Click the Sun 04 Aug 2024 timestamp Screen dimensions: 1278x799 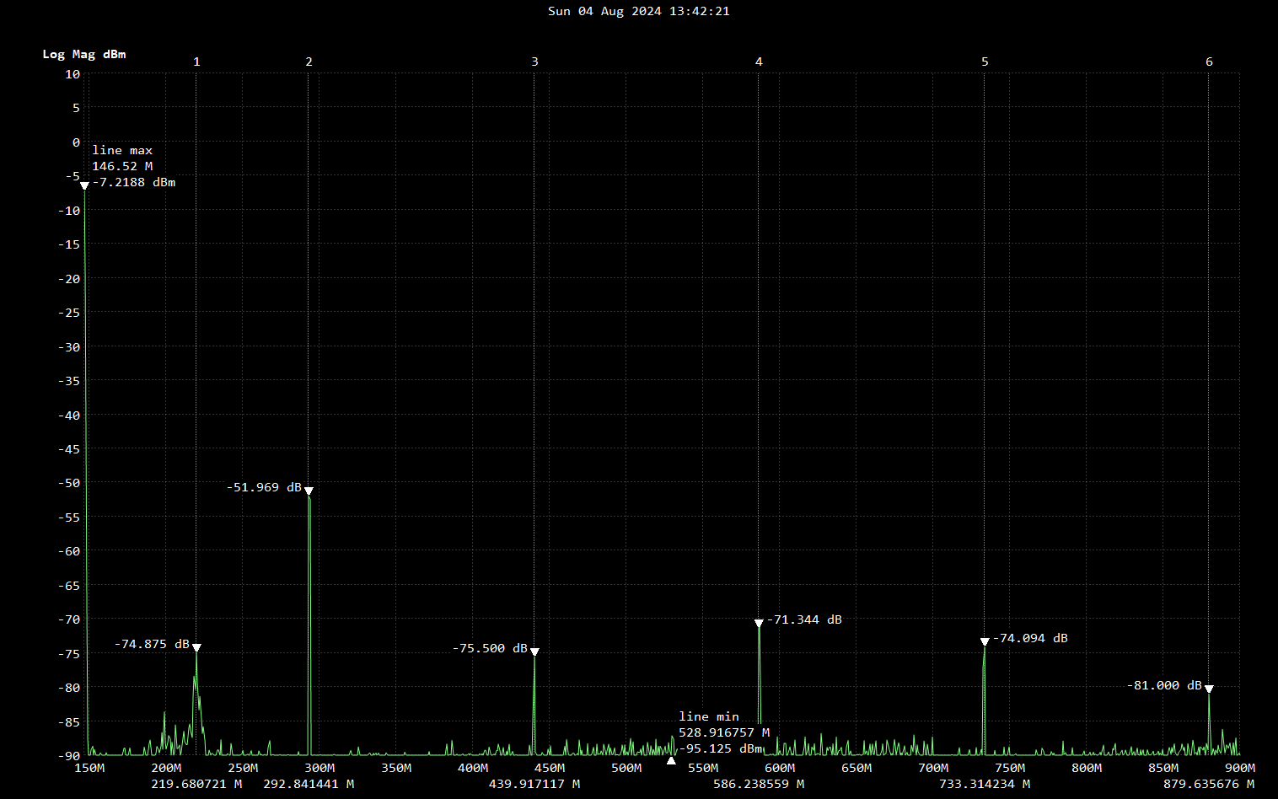638,11
